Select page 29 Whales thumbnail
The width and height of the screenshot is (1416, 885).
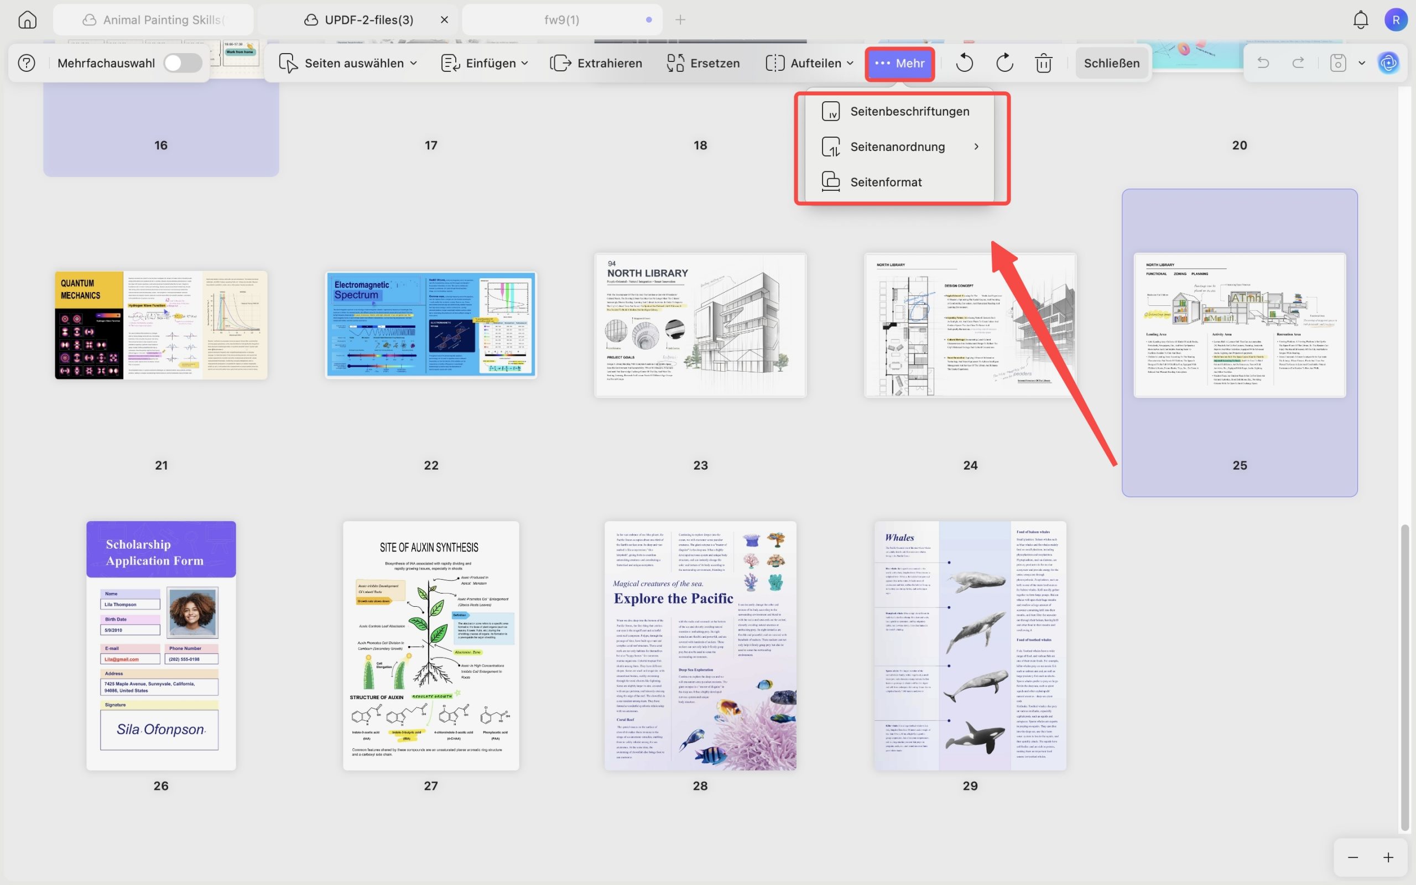pos(970,645)
